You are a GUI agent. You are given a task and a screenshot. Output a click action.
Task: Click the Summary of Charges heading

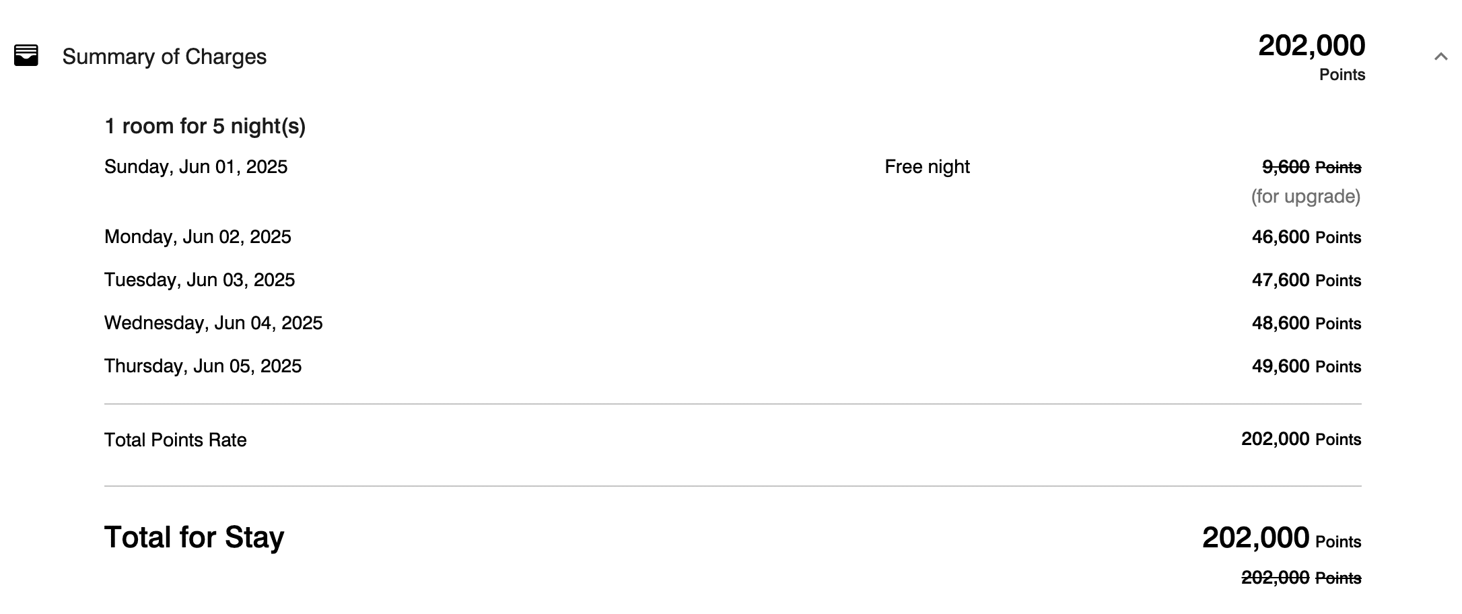pyautogui.click(x=164, y=57)
